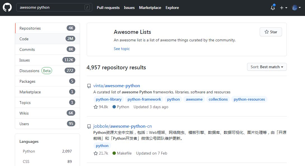Click the slash search shortcut icon
The image size is (305, 166).
pos(87,7)
